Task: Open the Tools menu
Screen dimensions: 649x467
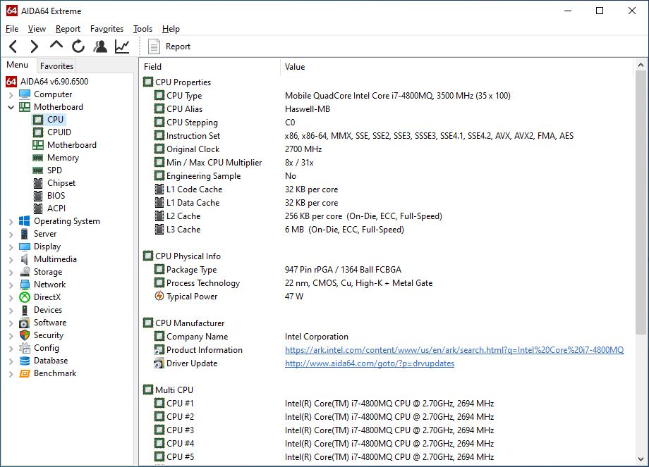Action: (x=142, y=28)
